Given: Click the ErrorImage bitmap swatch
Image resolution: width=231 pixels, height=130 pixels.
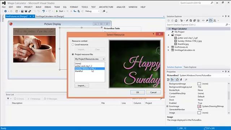Looking at the screenshot, I should 199,106.
